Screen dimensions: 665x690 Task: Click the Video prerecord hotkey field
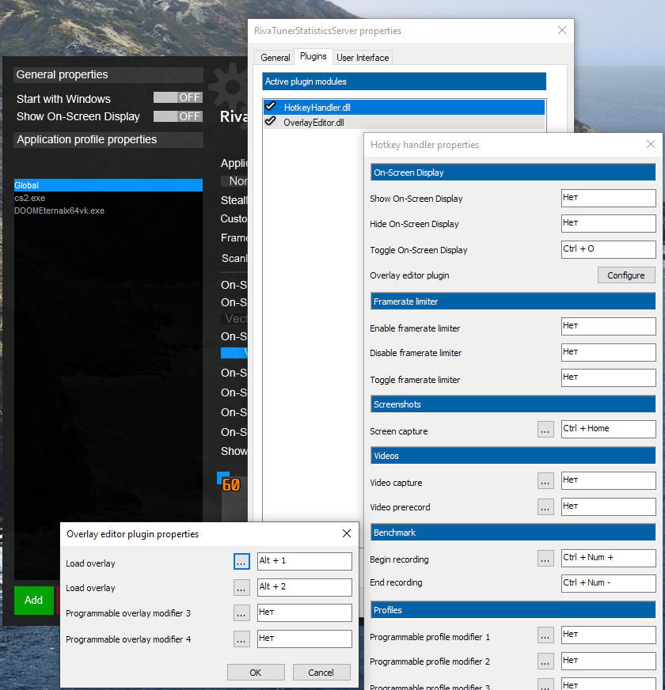[x=608, y=506]
